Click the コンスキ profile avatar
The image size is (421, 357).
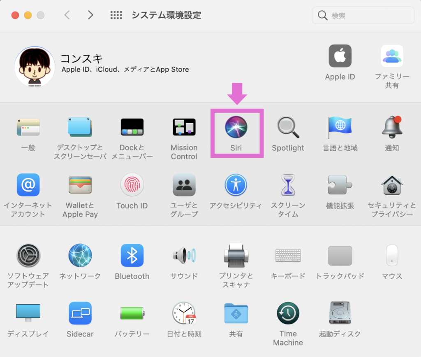pos(35,66)
